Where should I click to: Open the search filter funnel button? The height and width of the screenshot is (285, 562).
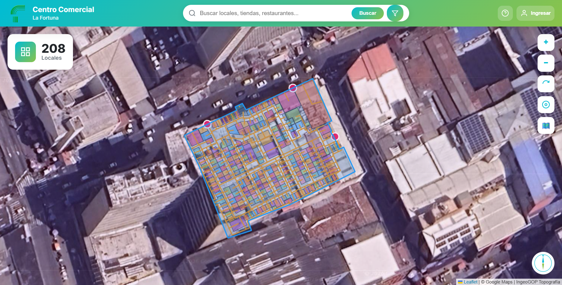pyautogui.click(x=395, y=13)
